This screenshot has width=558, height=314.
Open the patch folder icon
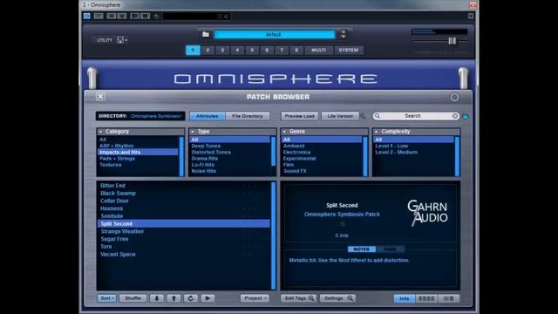[x=206, y=34]
